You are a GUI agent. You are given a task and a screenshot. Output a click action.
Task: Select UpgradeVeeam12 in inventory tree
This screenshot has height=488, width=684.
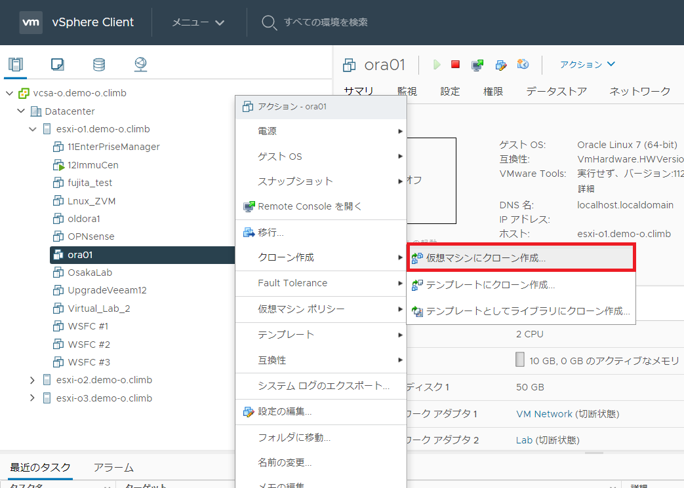[107, 290]
